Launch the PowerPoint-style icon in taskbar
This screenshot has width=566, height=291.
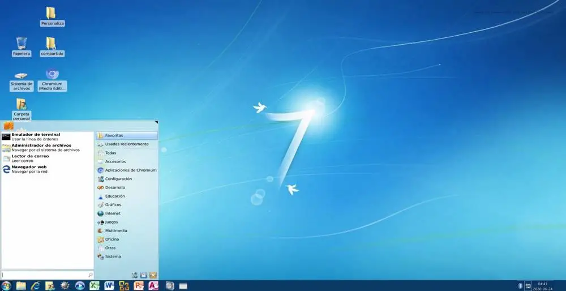pyautogui.click(x=139, y=286)
